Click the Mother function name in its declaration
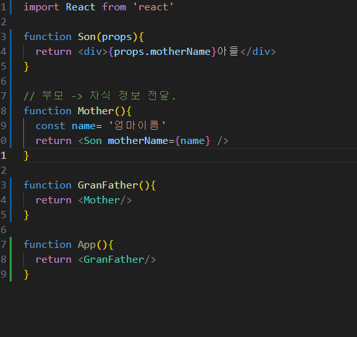Image resolution: width=357 pixels, height=337 pixels. [96, 111]
